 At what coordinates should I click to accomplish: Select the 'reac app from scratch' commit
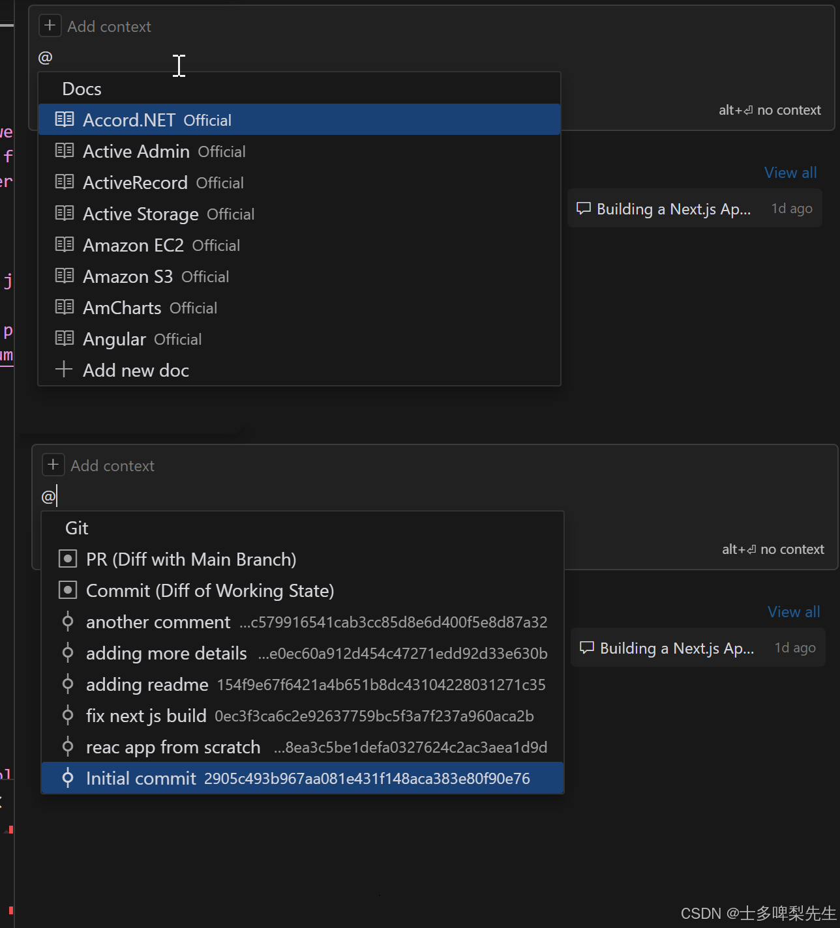click(303, 747)
